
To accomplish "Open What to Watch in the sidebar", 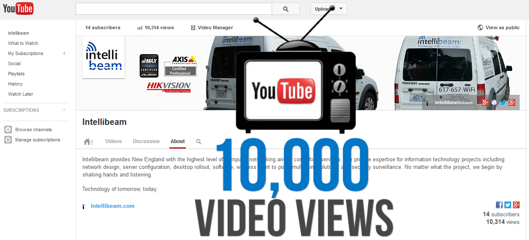I will tap(23, 43).
